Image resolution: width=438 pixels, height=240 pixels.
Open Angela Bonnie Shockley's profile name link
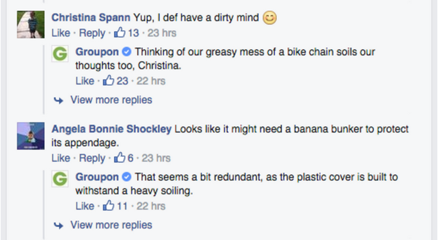[112, 129]
